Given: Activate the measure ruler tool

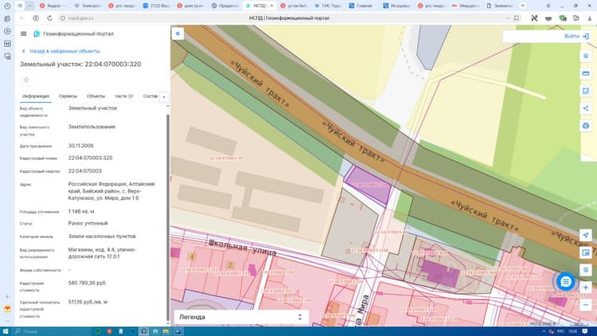Looking at the screenshot, I should (586, 73).
